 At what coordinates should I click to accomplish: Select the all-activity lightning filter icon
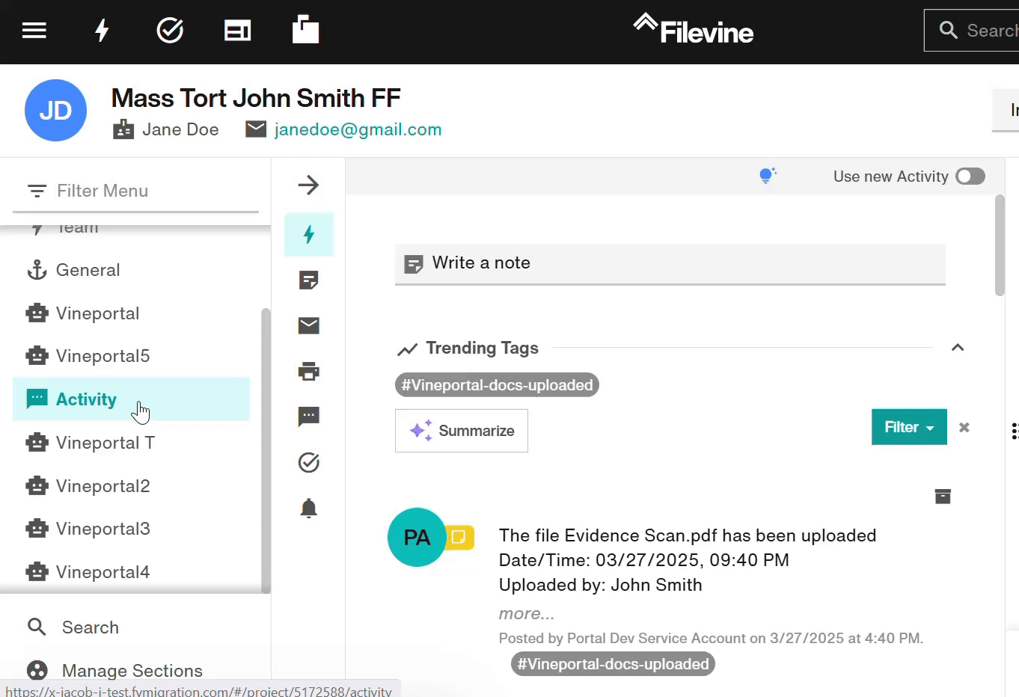pyautogui.click(x=309, y=235)
